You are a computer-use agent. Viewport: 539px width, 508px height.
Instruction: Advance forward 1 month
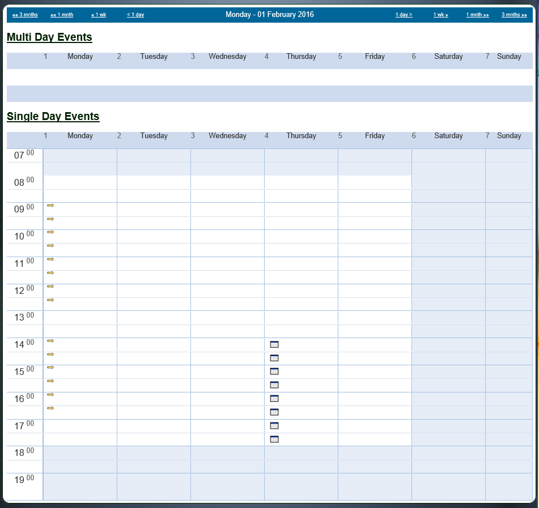coord(477,15)
